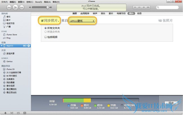Screen dimensions: 183x115
Task: Switch to the 信息 tab
Action: [x=139, y=13]
